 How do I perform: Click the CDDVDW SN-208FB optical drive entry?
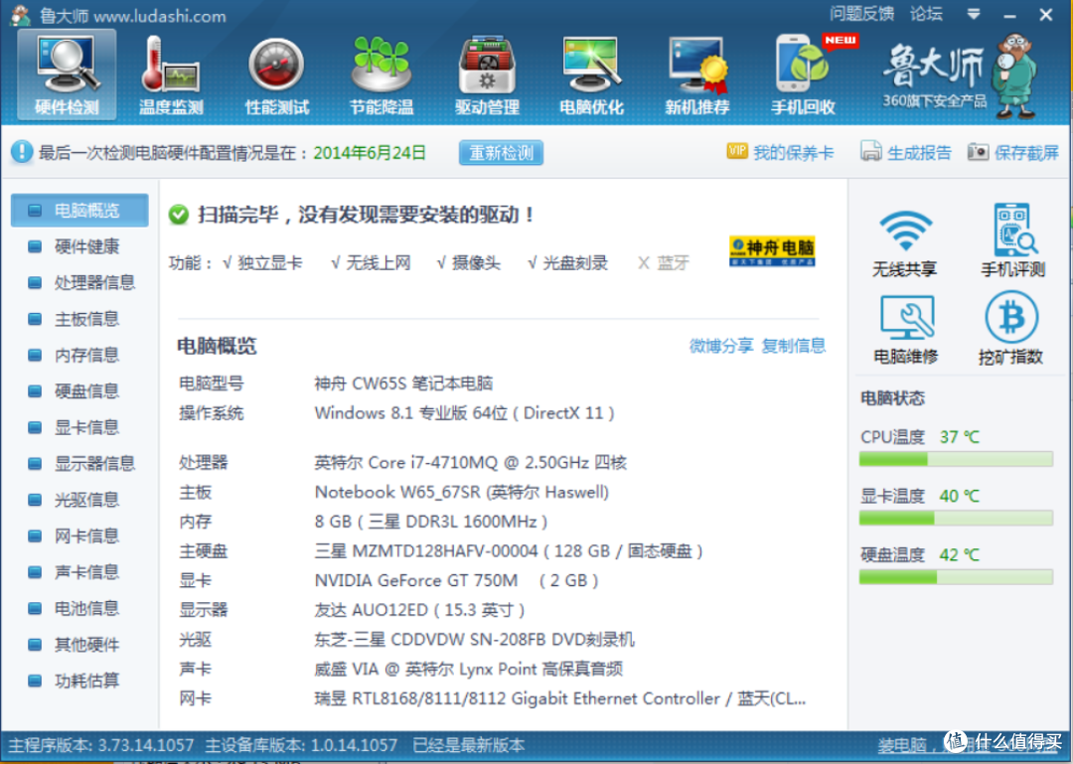coord(474,640)
